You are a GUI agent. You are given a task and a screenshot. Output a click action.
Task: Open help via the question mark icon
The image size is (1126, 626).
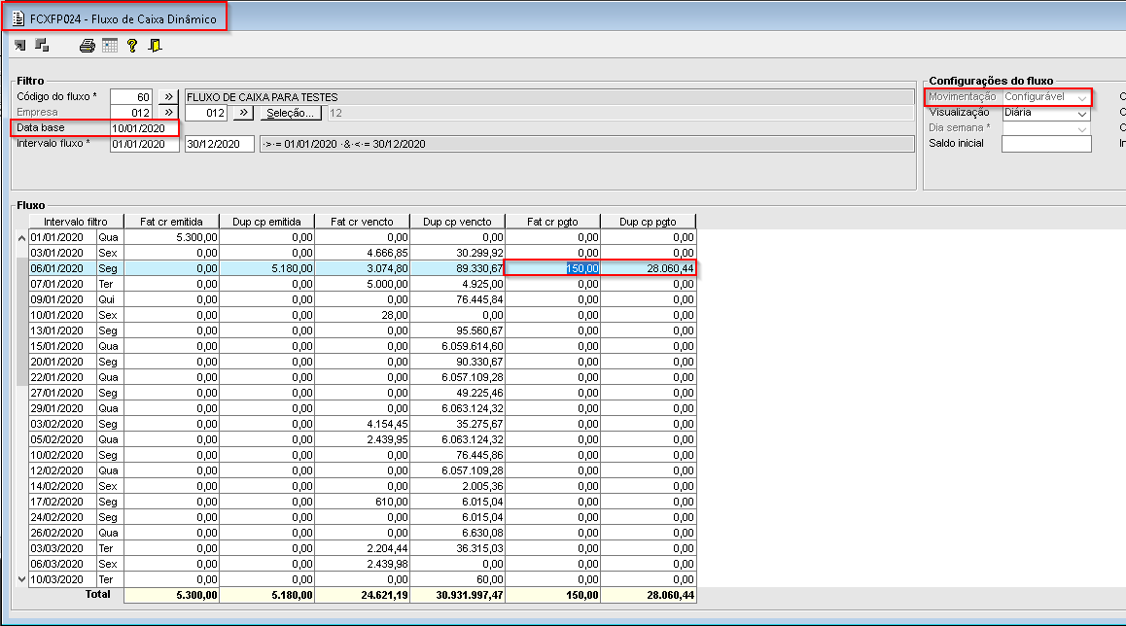pyautogui.click(x=132, y=46)
